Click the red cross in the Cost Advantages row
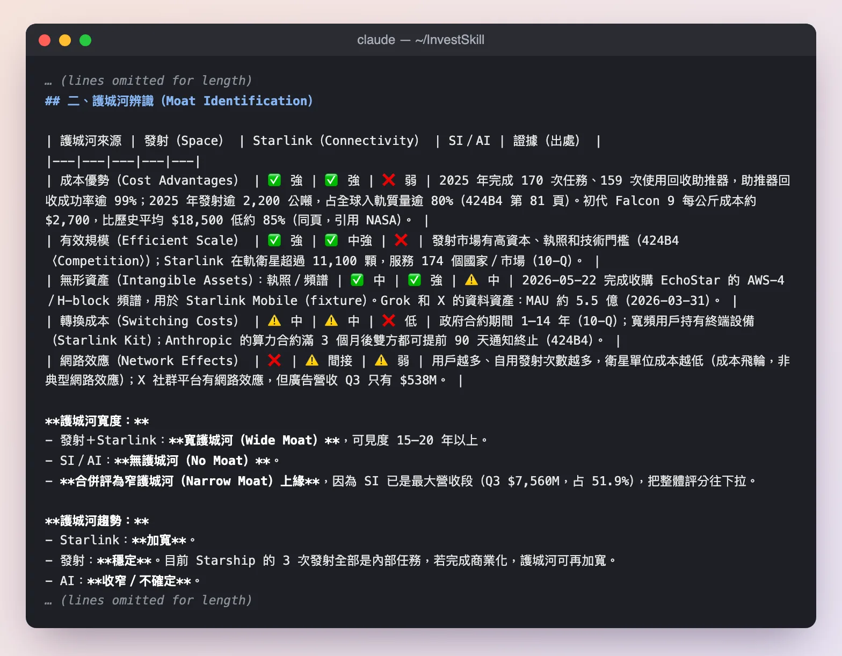The height and width of the screenshot is (656, 842). click(389, 180)
